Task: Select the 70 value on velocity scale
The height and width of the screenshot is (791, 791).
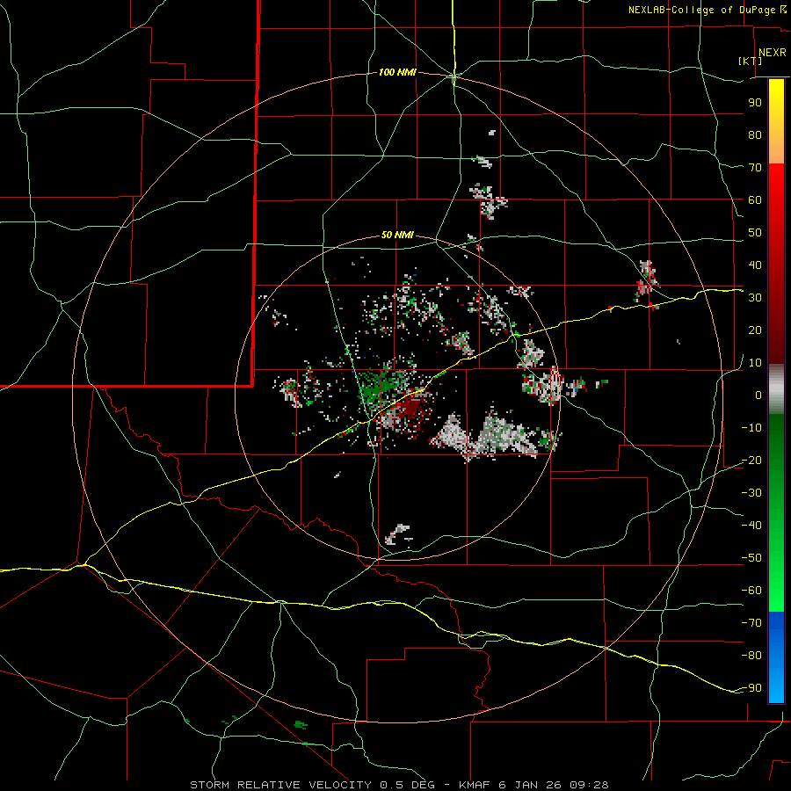Action: pos(755,168)
